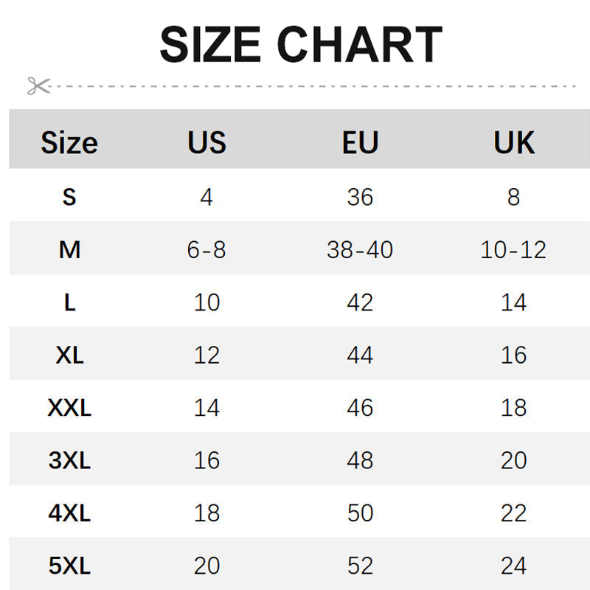Select the S size row label
The height and width of the screenshot is (590, 590).
point(69,197)
